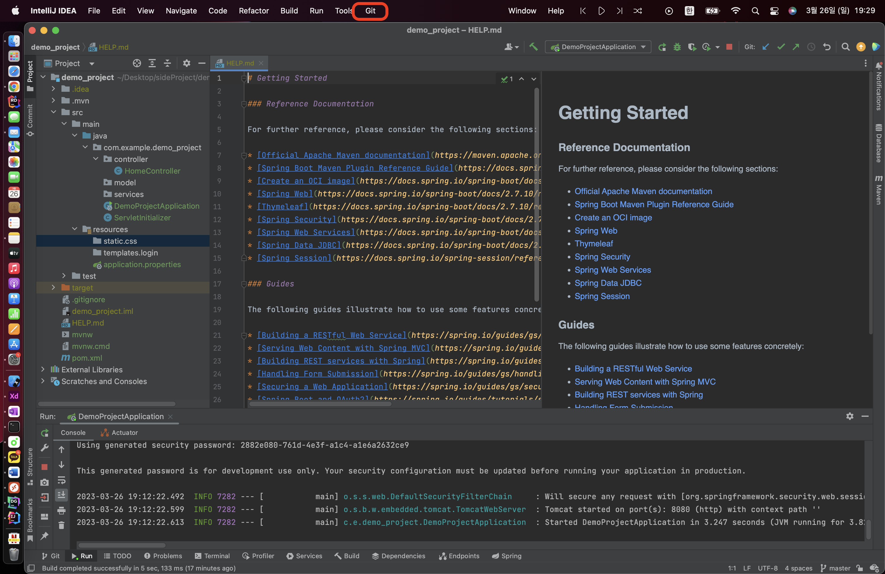Screen dimensions: 885x574
Task: Collapse the resources folder node
Action: coord(75,229)
